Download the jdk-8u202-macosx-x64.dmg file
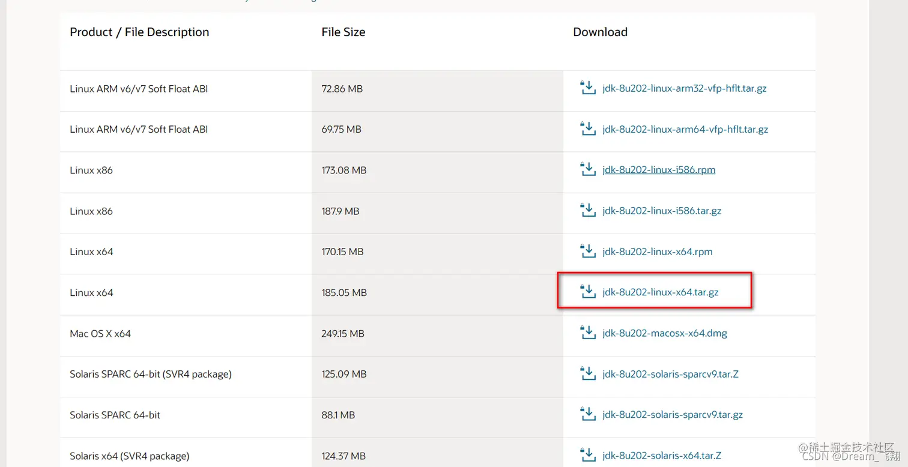Image resolution: width=908 pixels, height=467 pixels. [665, 333]
